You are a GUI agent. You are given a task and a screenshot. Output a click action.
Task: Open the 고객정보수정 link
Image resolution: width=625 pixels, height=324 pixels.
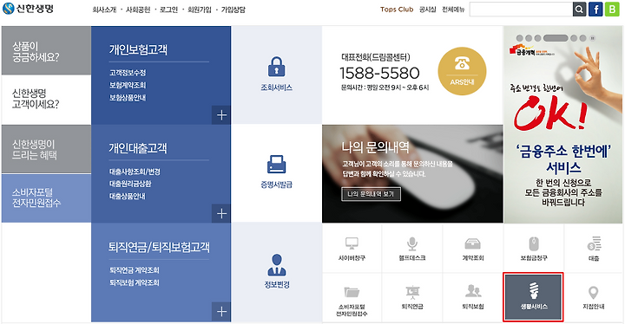coord(128,73)
